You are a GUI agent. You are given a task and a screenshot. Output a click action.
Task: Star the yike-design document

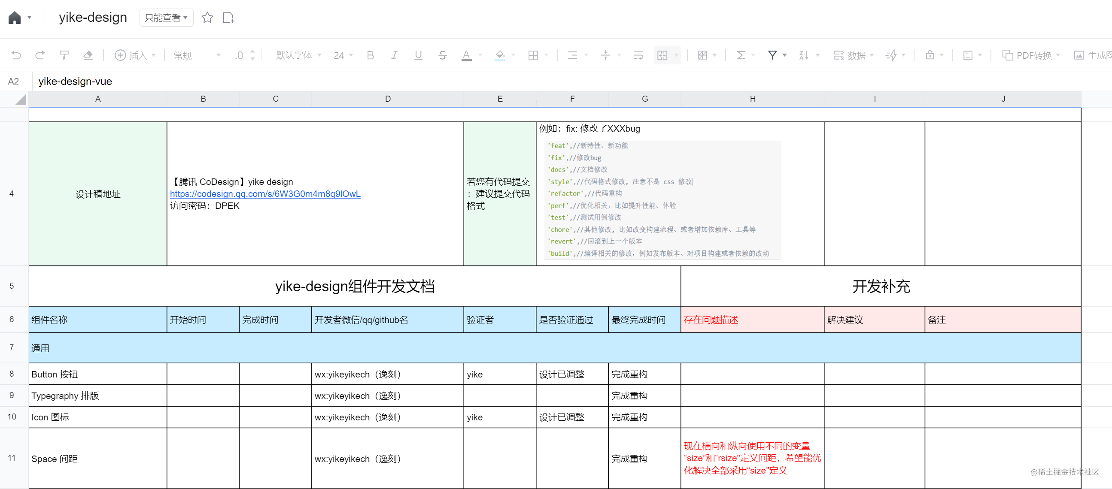pyautogui.click(x=207, y=18)
